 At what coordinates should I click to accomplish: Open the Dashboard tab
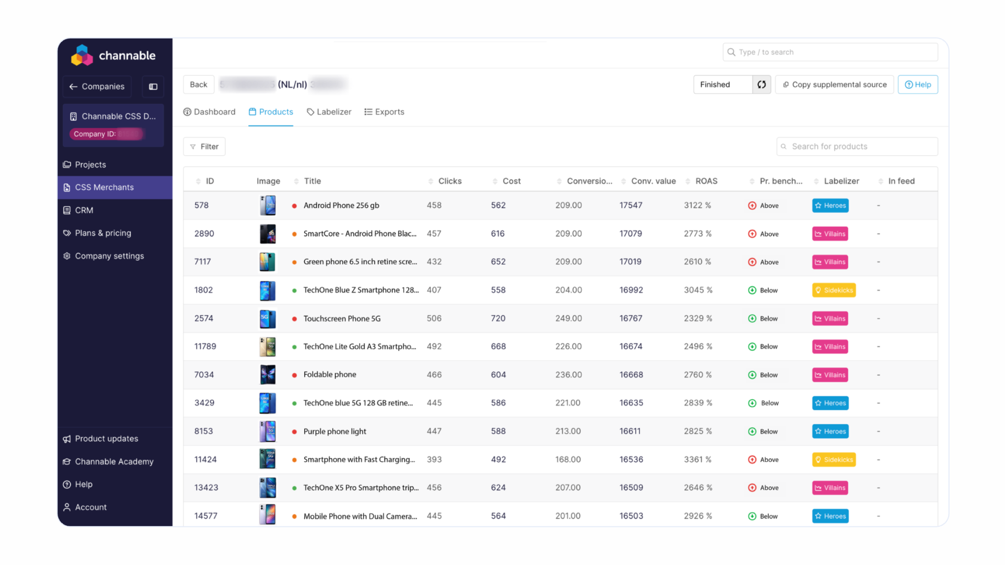pos(209,112)
